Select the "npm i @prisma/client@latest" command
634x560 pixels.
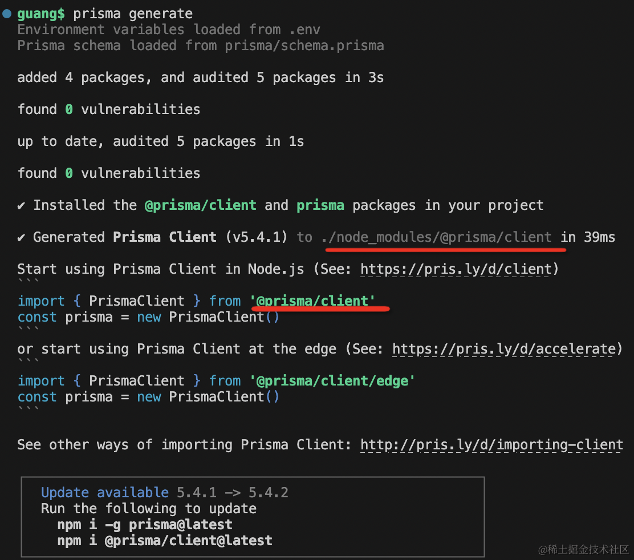click(165, 540)
